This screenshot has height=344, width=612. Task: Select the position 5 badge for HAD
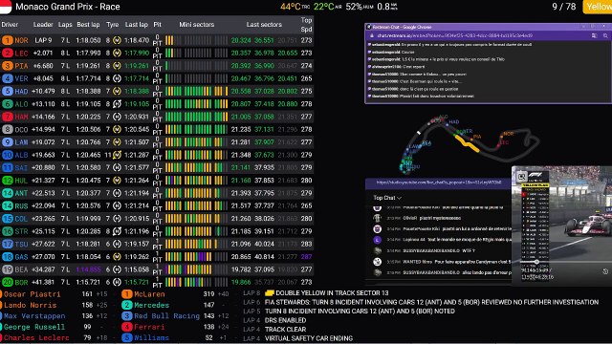(x=8, y=92)
